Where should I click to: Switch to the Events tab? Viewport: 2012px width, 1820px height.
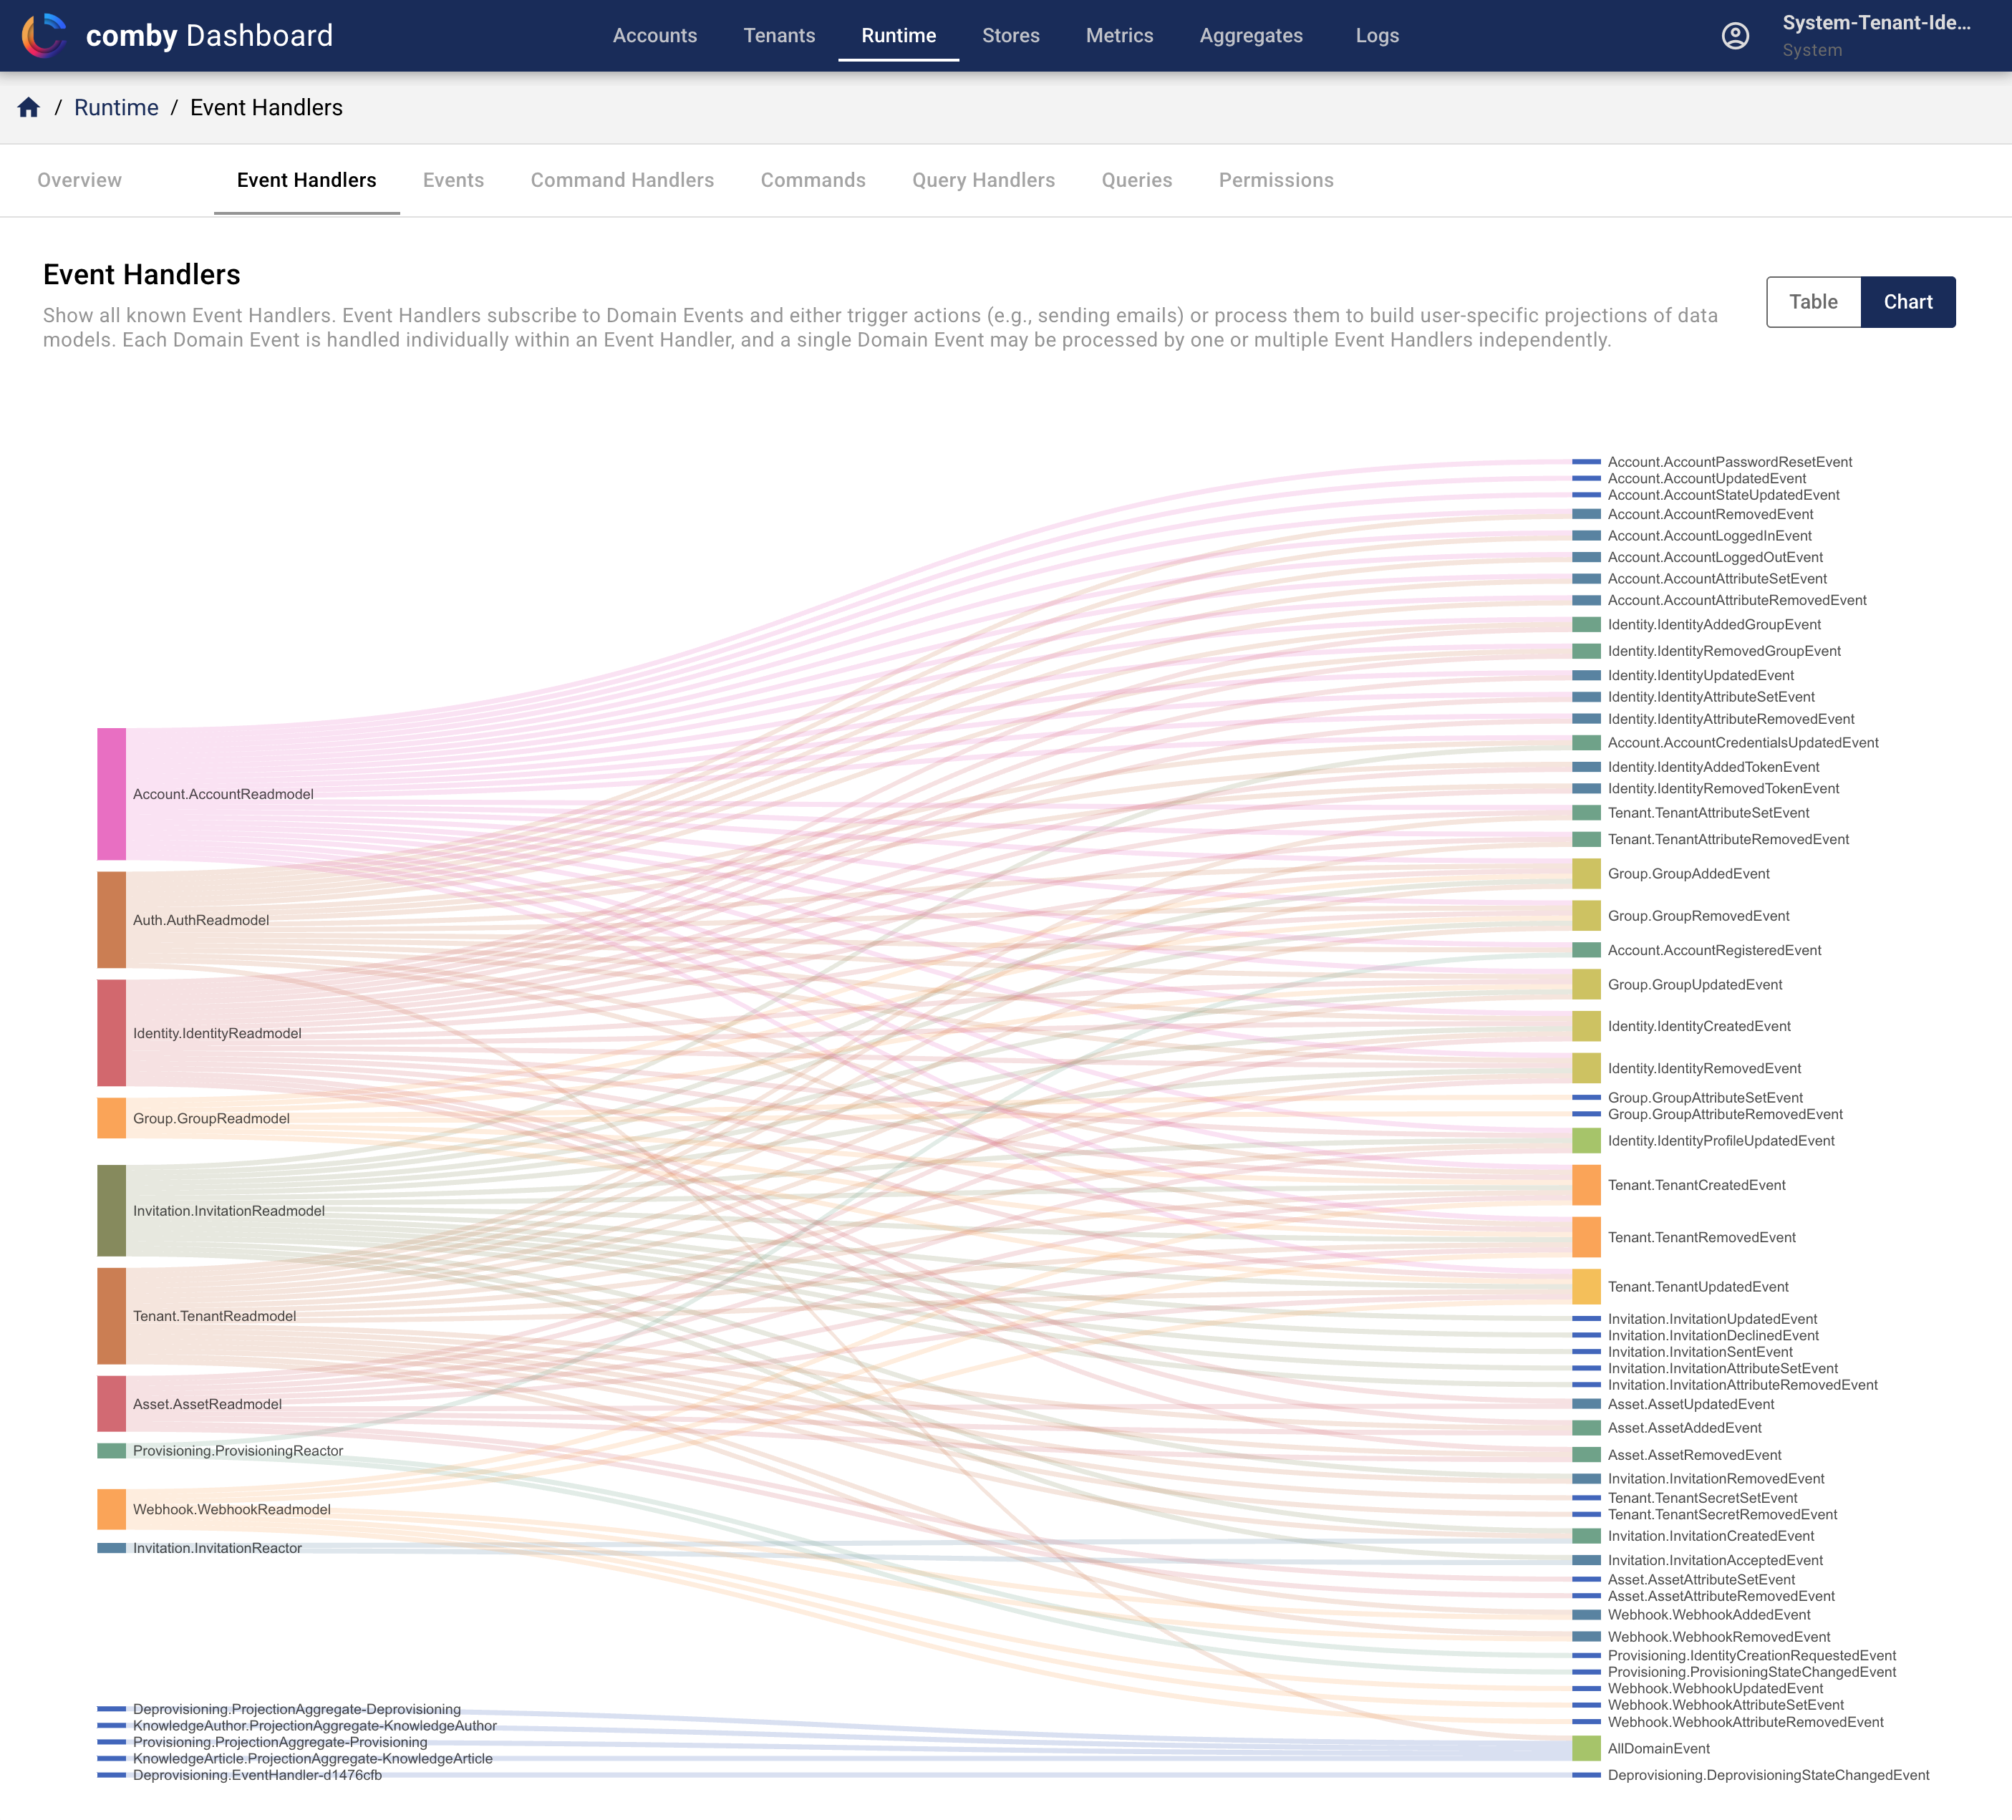pos(453,180)
